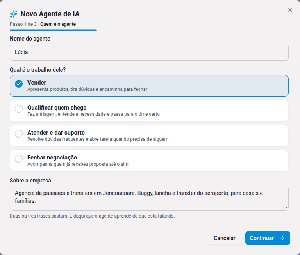This screenshot has width=300, height=255.
Task: Click the 'Faz a triagem' description text
Action: (x=93, y=114)
